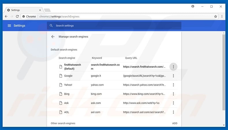Click the Ask page icon

(61, 103)
